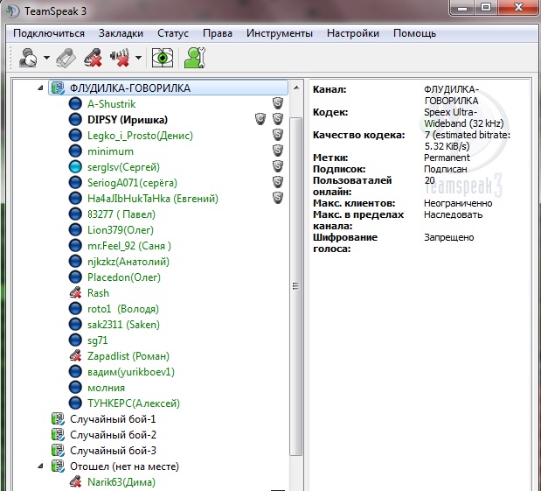Click the S badge on DIPSY row
This screenshot has height=491, width=541.
(278, 119)
